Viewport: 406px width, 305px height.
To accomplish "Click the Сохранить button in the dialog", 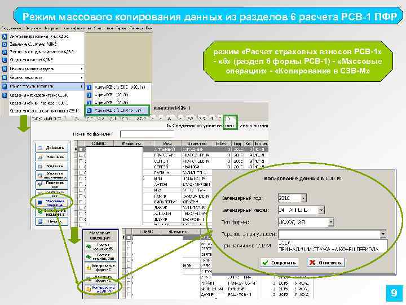I will click(x=279, y=263).
